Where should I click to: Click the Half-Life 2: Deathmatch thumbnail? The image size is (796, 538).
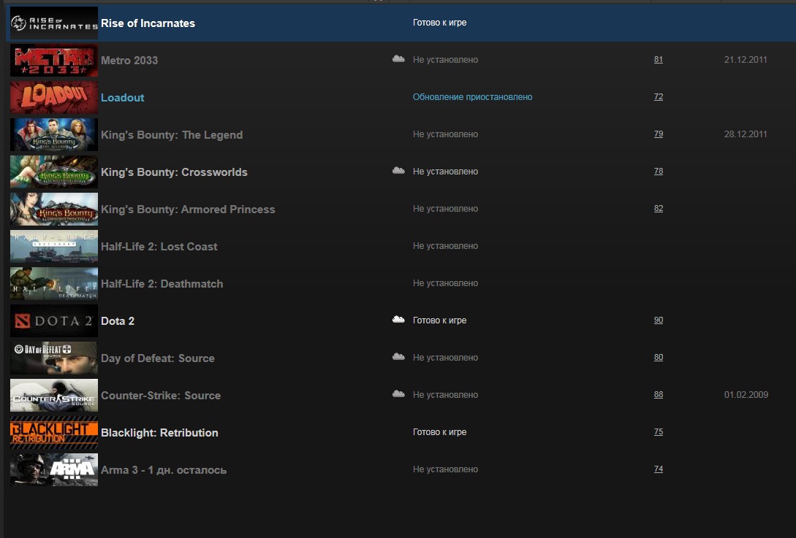[x=54, y=283]
